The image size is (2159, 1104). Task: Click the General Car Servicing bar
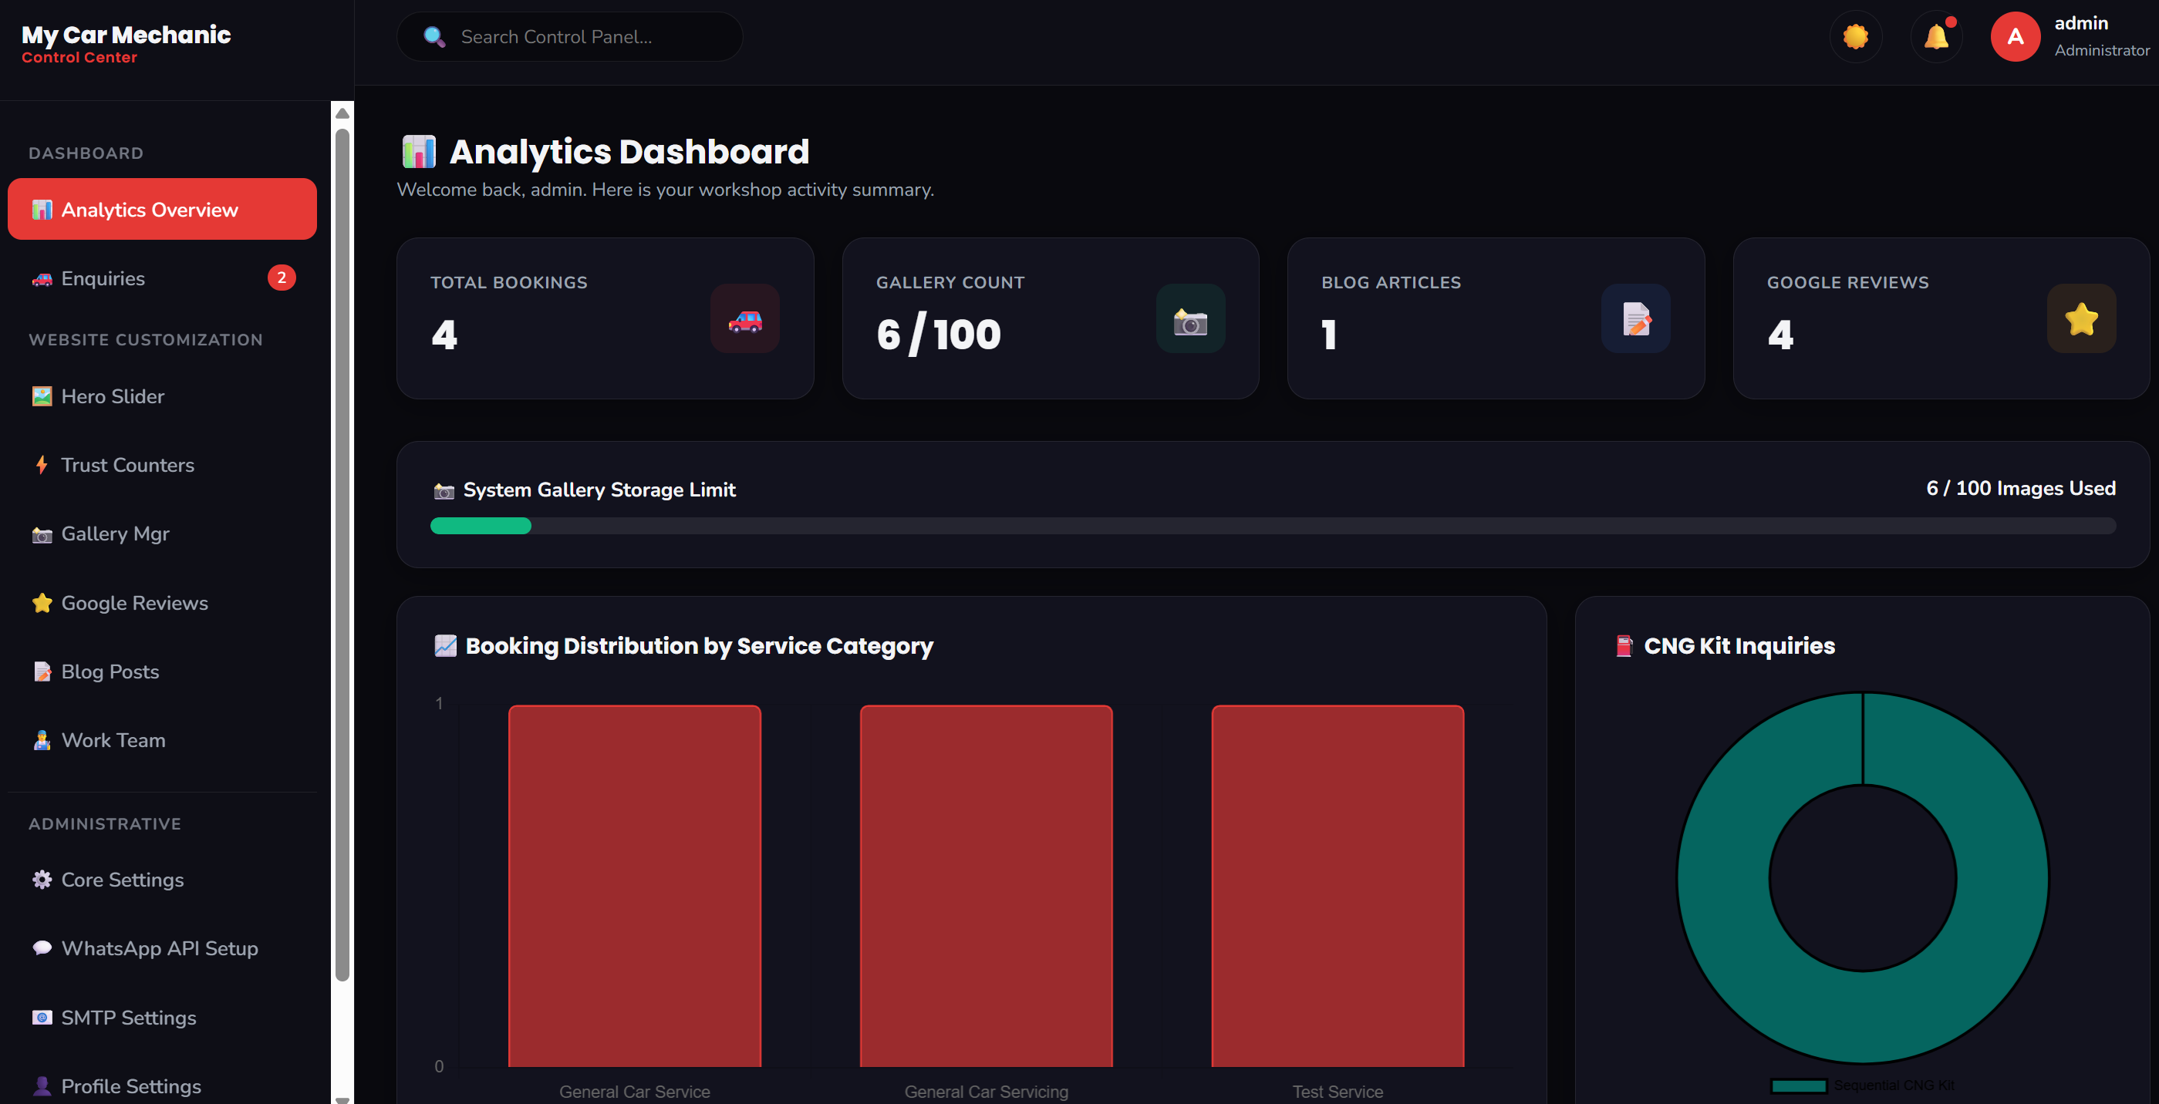(x=987, y=887)
